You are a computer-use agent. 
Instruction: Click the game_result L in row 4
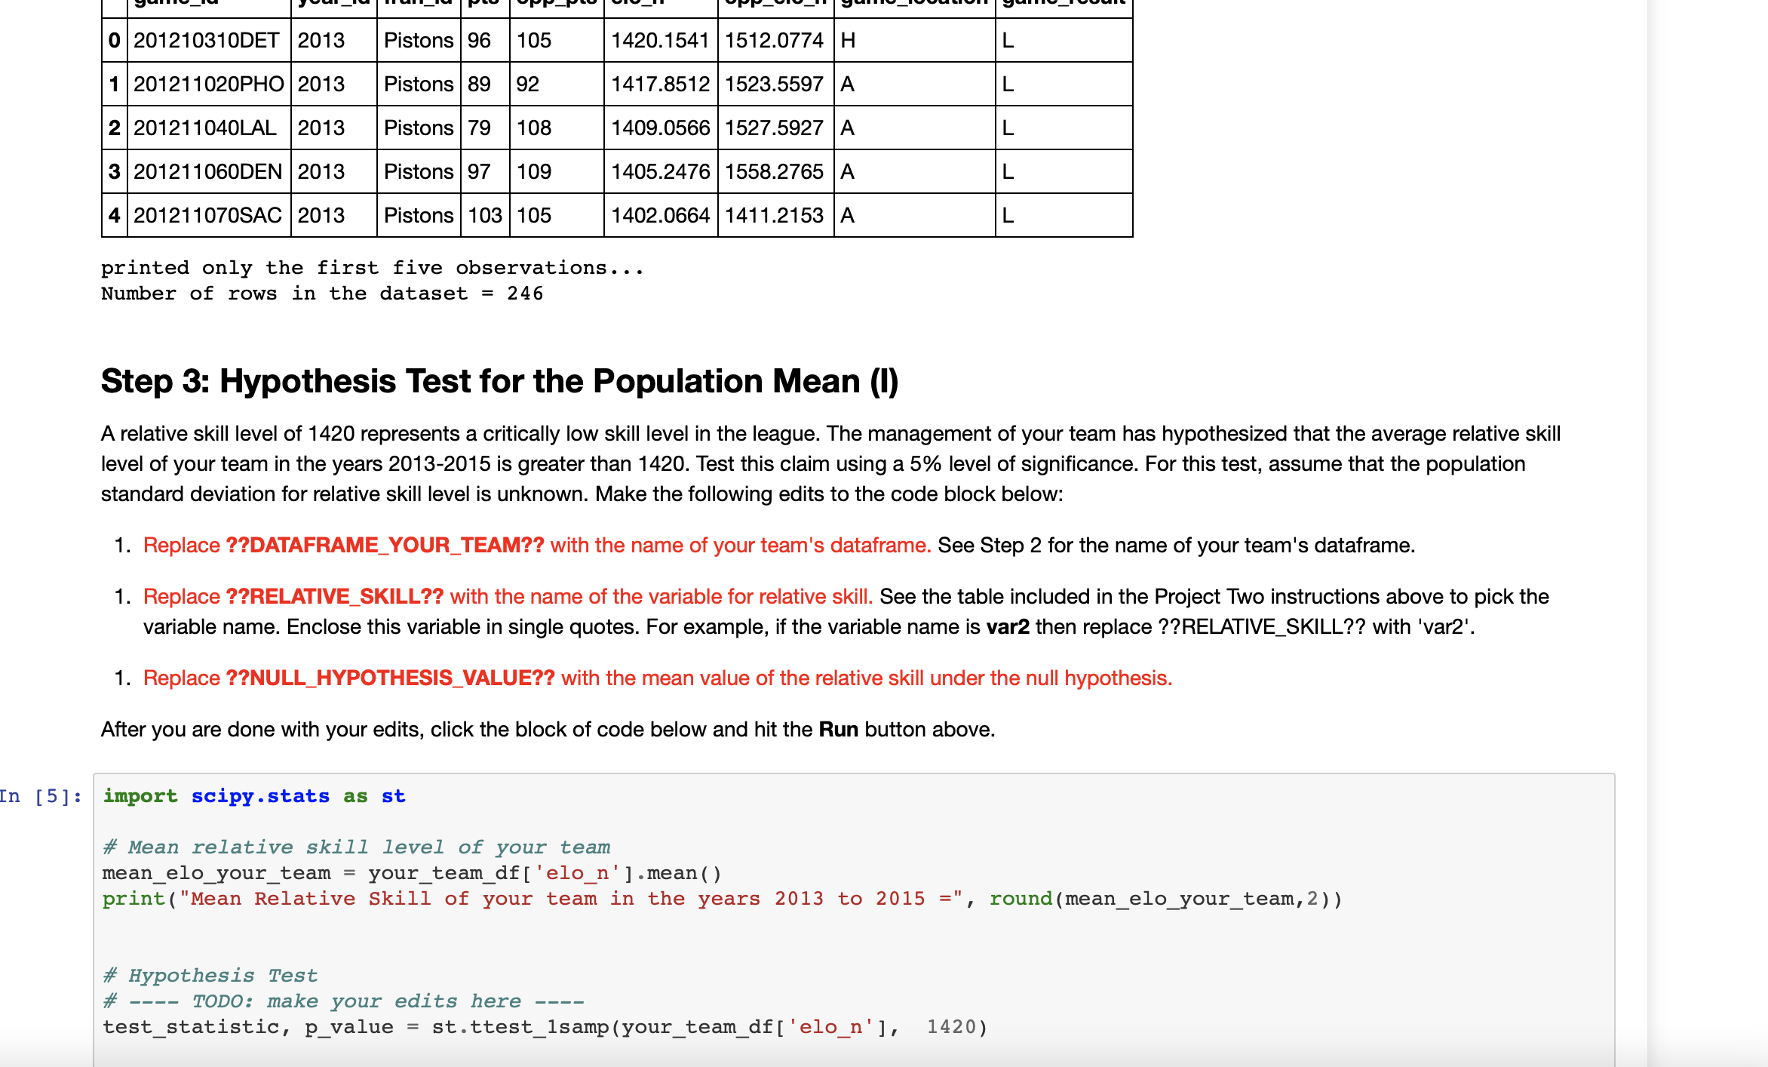click(x=1006, y=215)
